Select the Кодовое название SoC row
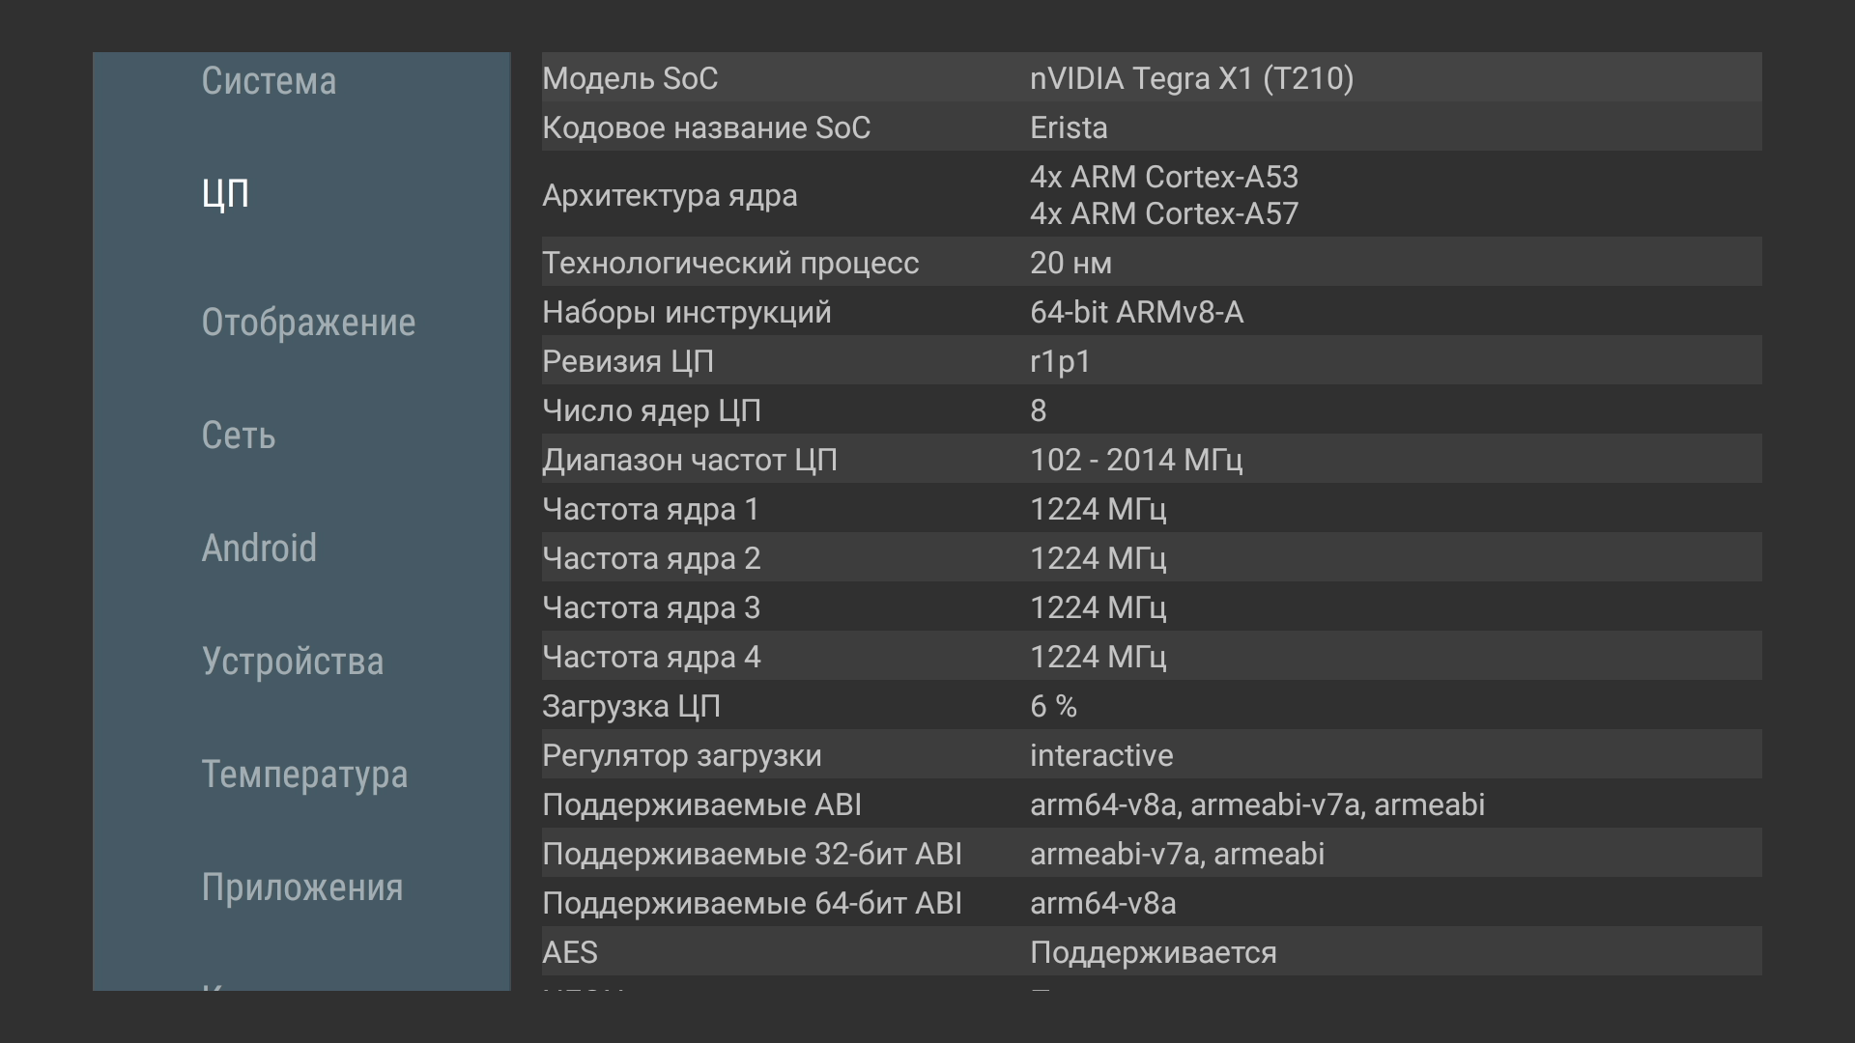Image resolution: width=1855 pixels, height=1043 pixels. click(x=1150, y=127)
